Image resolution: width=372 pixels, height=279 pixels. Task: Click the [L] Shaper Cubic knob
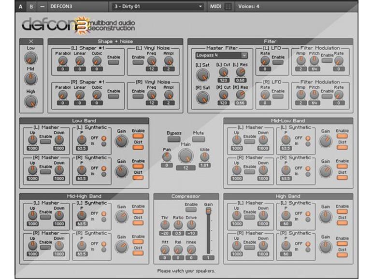(97, 61)
